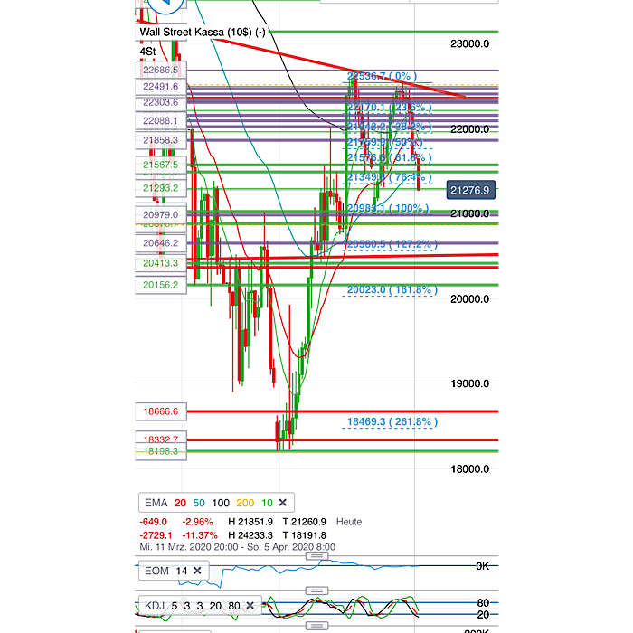Click the Heute daily change label
This screenshot has height=633, width=633.
coord(349,522)
